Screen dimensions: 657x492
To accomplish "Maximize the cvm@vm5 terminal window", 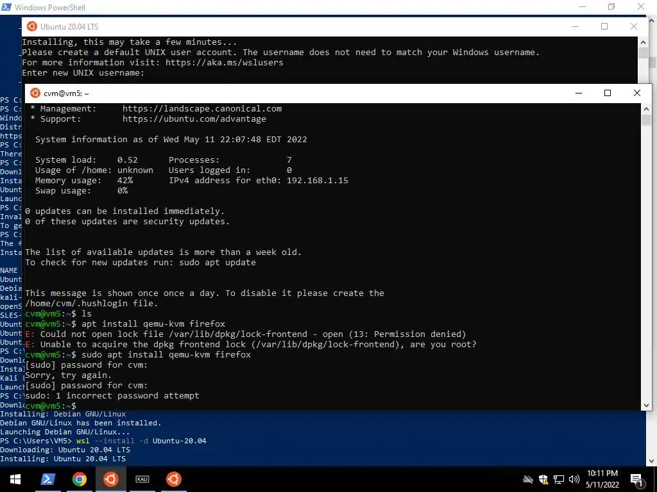I will click(608, 93).
